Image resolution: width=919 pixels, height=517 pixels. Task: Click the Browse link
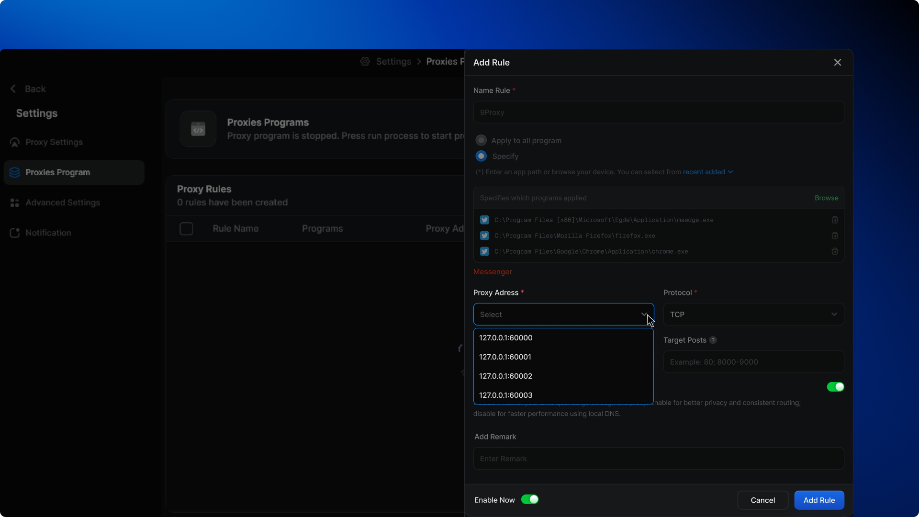click(x=826, y=198)
